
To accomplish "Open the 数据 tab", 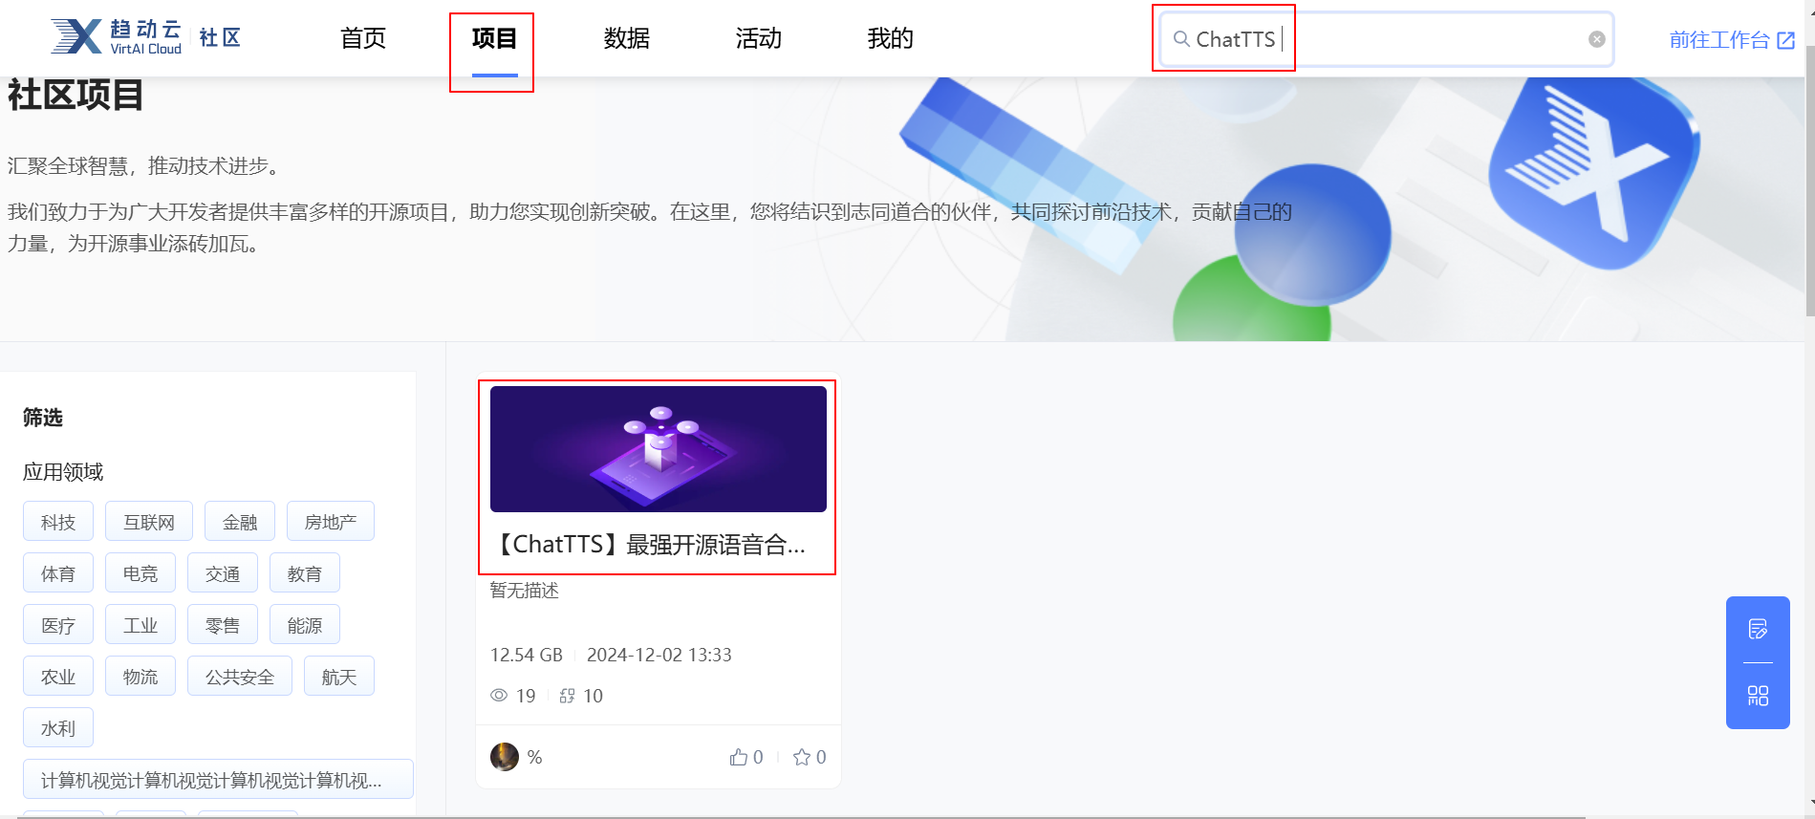I will tap(627, 38).
